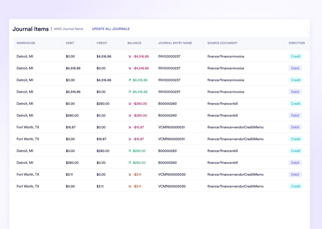Click down arrow beside -$16.87 in Credit row
Viewport: 322px width, 229px height.
pyautogui.click(x=130, y=139)
